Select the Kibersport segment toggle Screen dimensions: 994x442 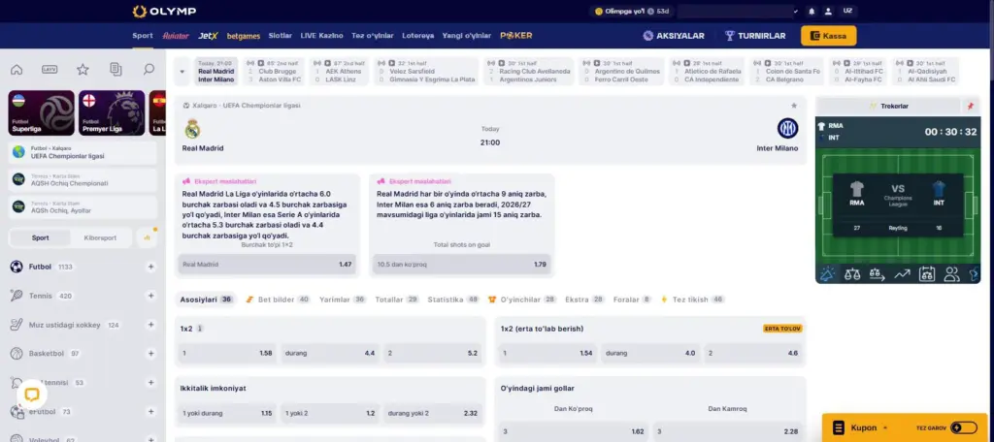pos(100,238)
